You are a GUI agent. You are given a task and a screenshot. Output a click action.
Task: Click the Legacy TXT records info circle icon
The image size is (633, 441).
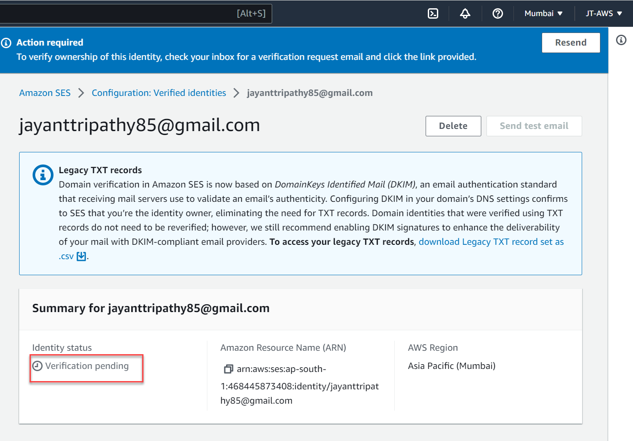coord(43,175)
